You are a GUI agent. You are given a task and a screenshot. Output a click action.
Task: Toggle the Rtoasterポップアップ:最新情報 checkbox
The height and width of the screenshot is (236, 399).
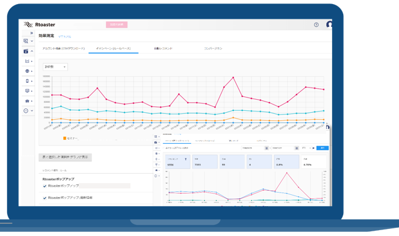tap(45, 198)
